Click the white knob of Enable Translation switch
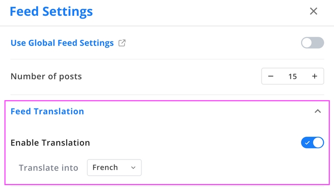Viewport: 334px width, 192px height. pos(318,143)
